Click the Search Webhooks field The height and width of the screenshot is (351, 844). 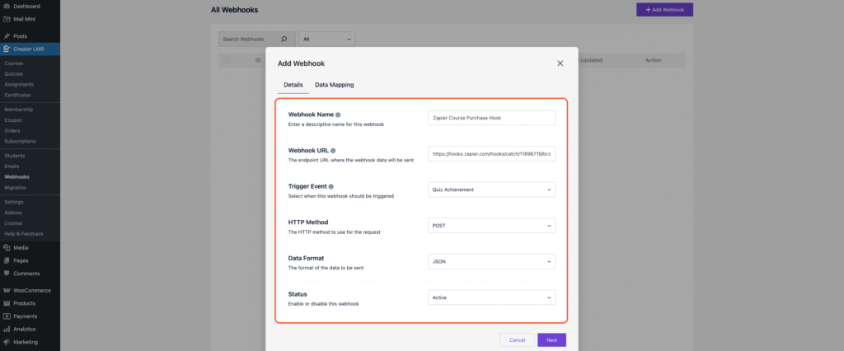pos(257,40)
